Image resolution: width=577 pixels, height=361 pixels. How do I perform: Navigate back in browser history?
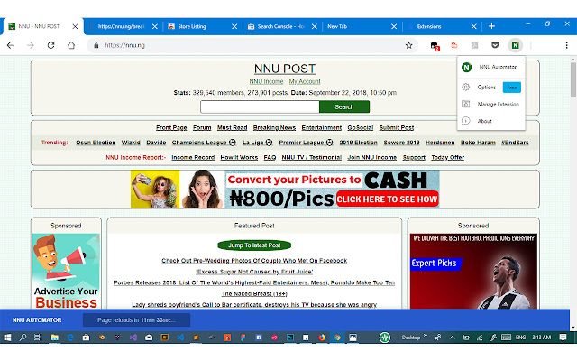click(10, 45)
